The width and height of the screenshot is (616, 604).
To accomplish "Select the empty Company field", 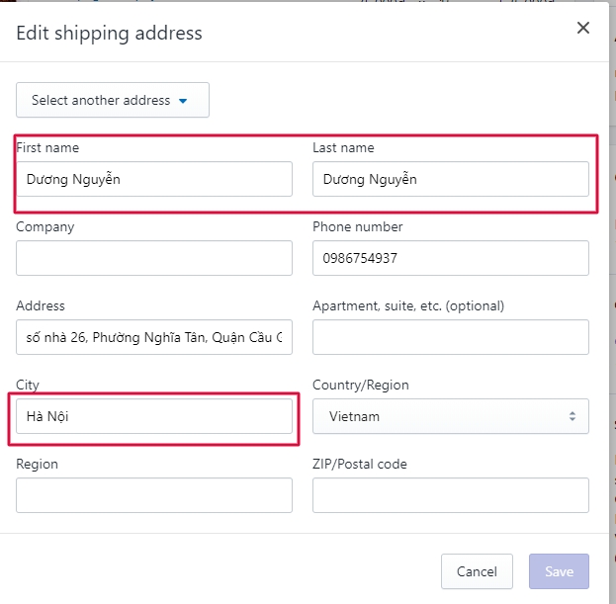I will [x=154, y=258].
